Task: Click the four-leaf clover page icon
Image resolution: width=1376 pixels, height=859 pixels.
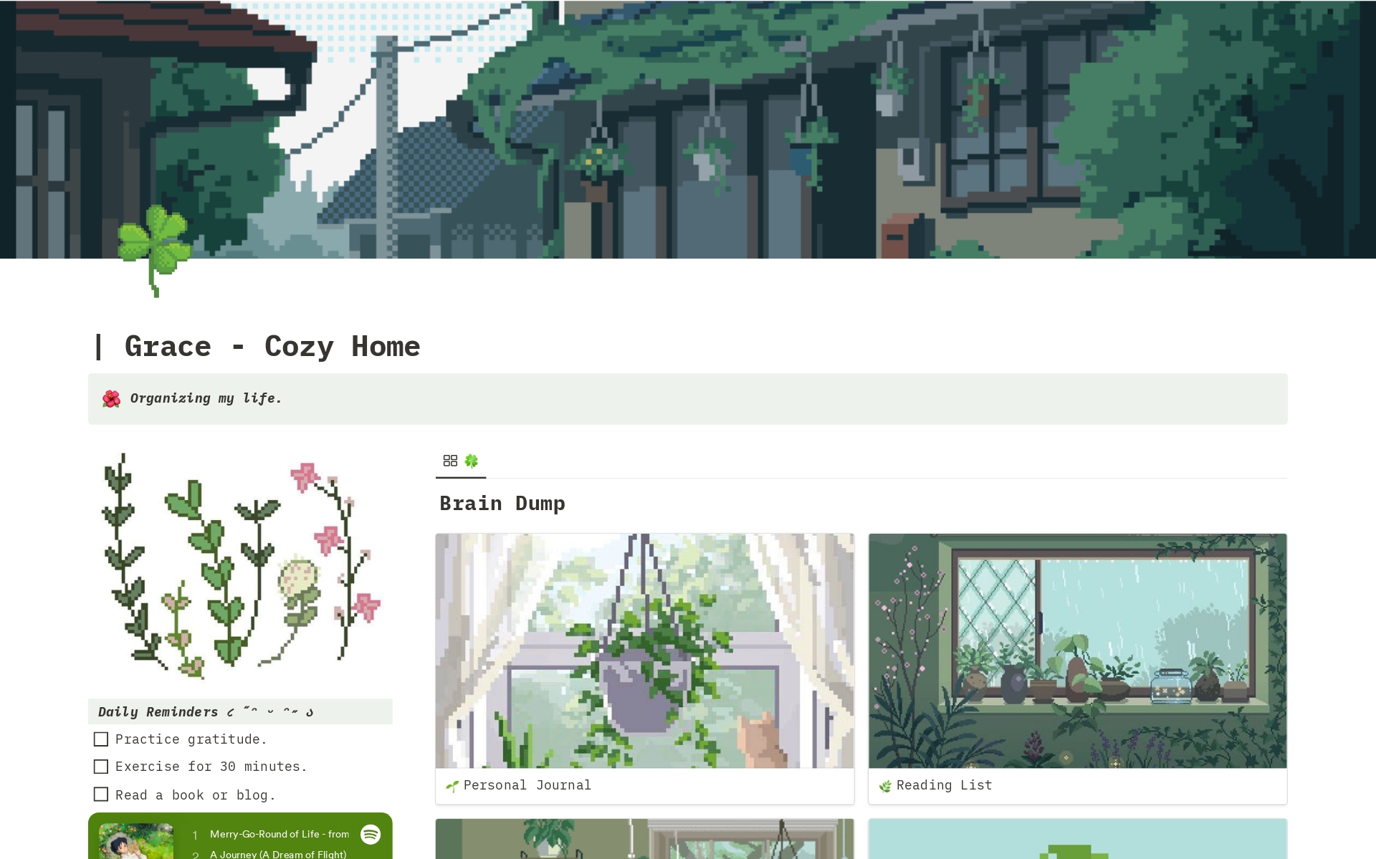Action: (x=155, y=251)
